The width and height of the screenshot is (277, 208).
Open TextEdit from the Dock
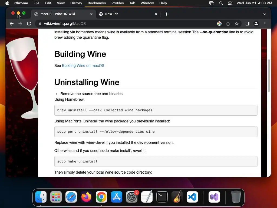[x=147, y=197]
